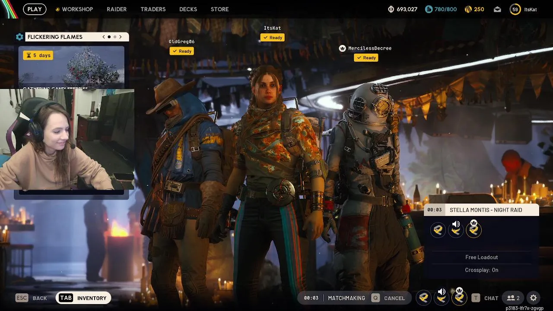Click the ItsKat name above the center raider
The width and height of the screenshot is (553, 311).
272,28
